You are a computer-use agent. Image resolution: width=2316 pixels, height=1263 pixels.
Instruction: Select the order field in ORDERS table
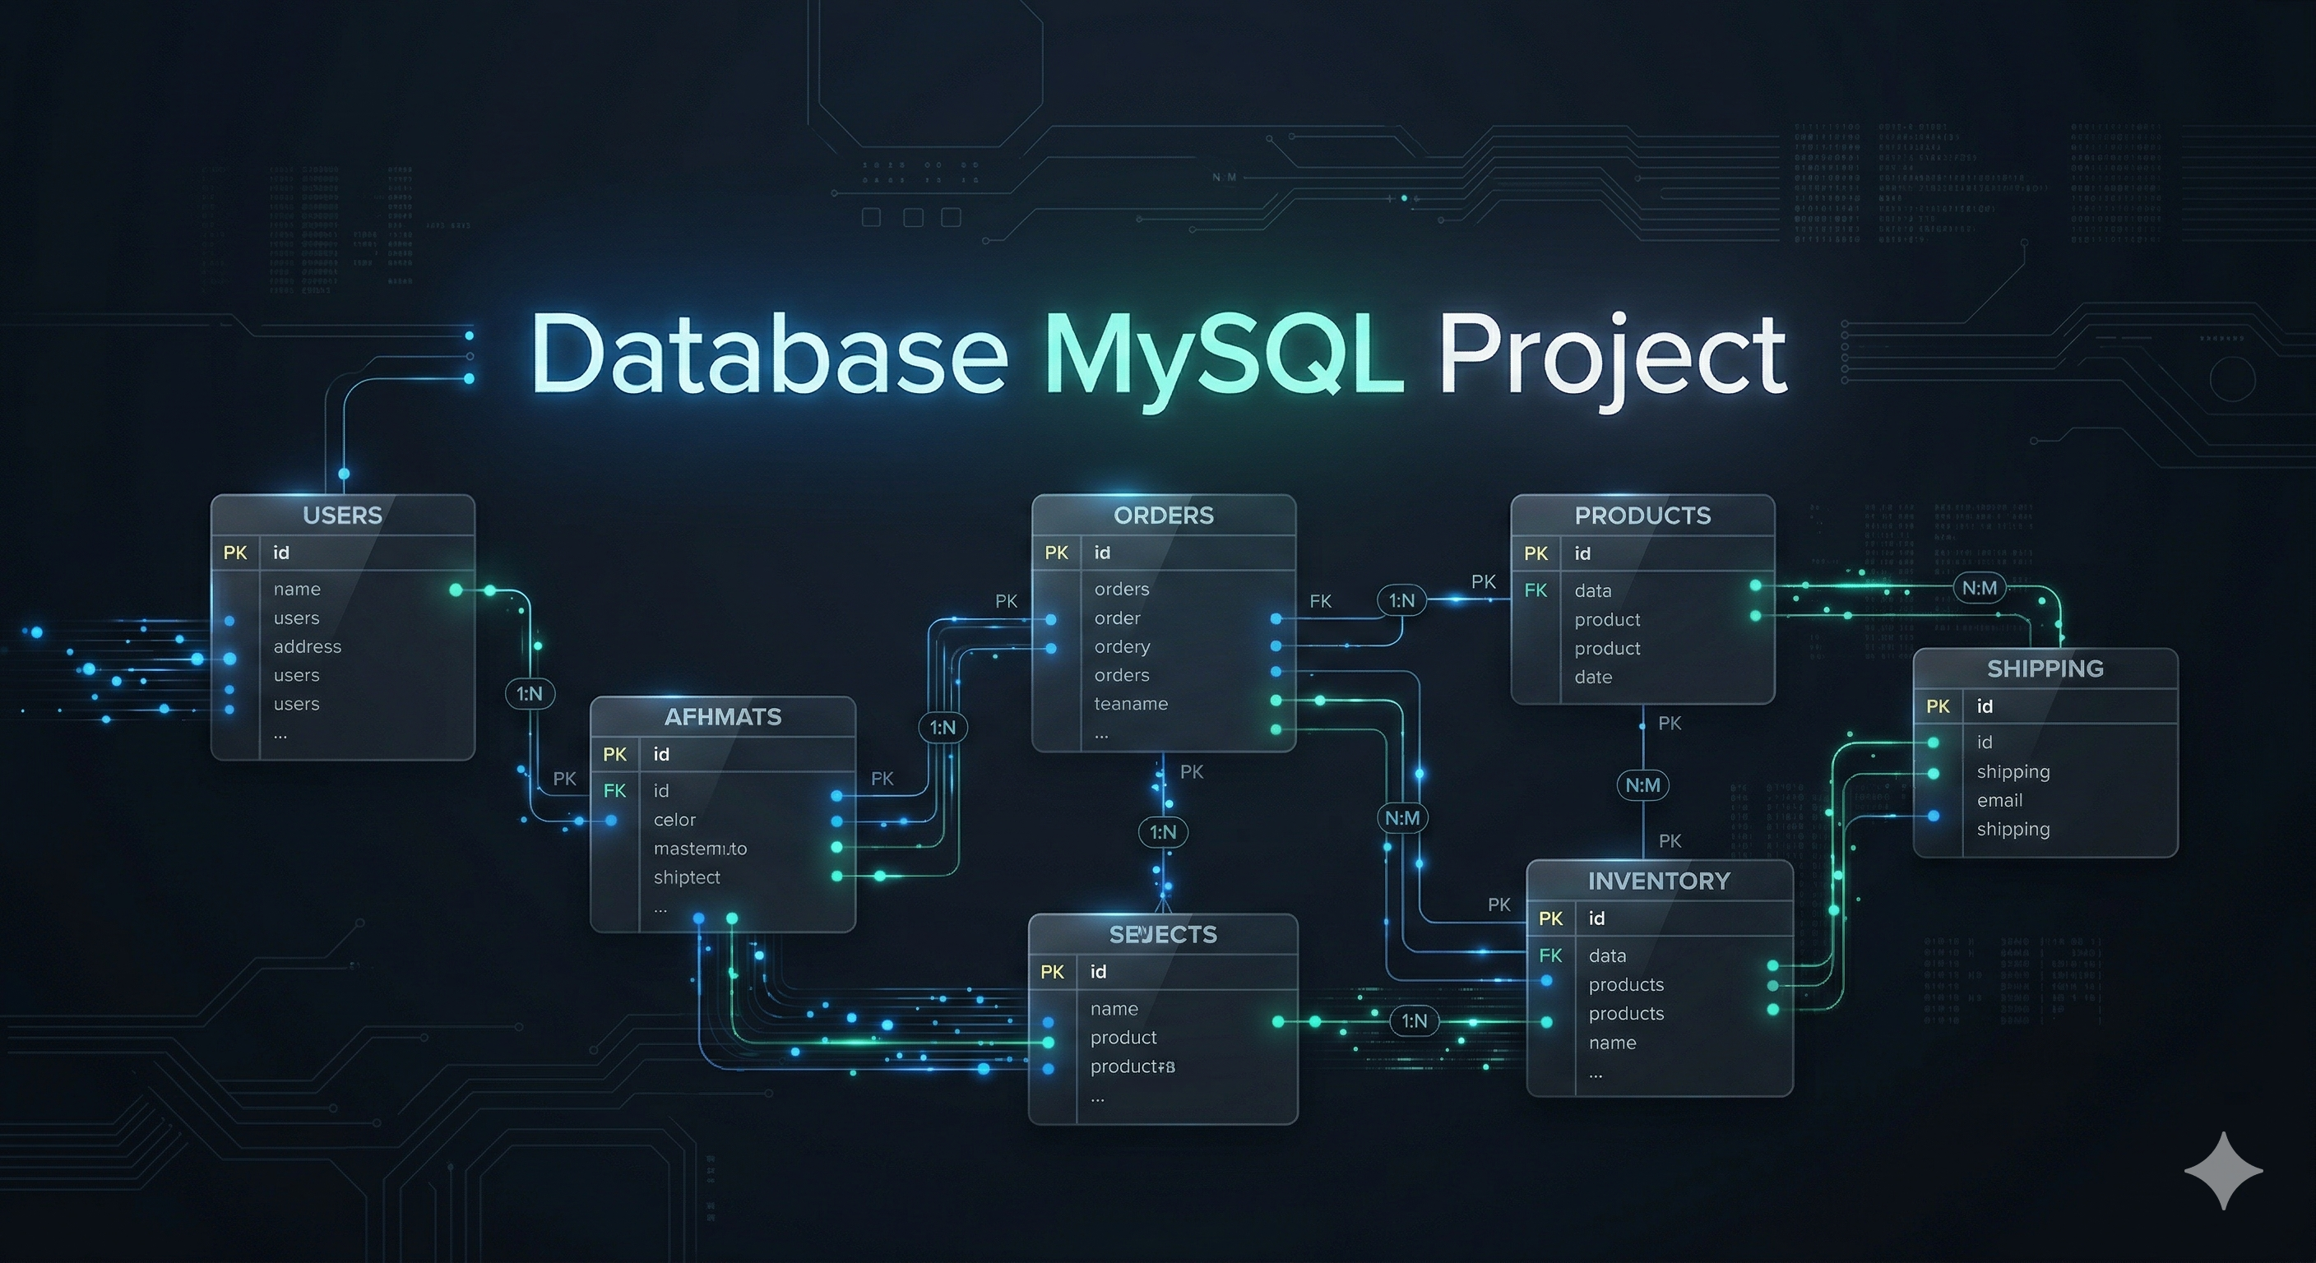[x=1118, y=618]
